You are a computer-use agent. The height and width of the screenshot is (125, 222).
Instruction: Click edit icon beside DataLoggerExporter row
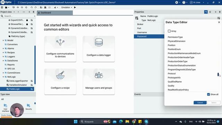[x=32, y=81]
